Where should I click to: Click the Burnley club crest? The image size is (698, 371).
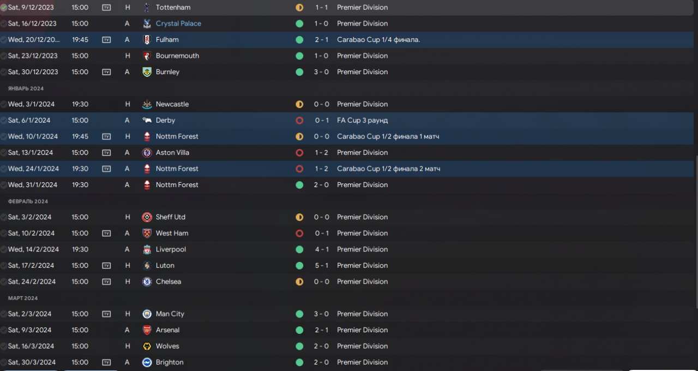click(x=147, y=72)
